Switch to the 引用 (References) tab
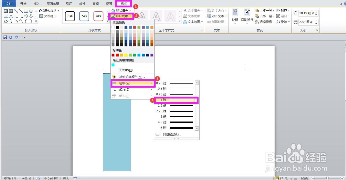 pos(69,4)
